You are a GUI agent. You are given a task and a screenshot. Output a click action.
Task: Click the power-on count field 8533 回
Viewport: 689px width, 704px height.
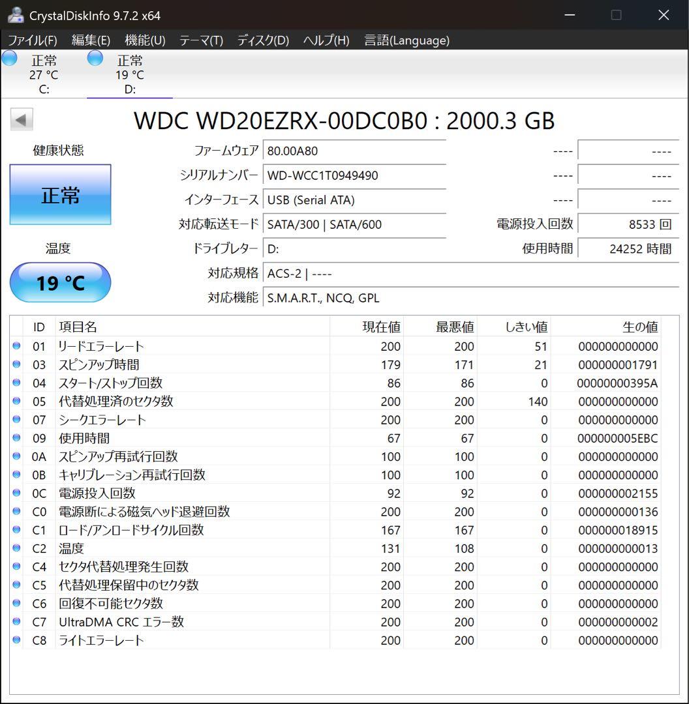[x=628, y=224]
